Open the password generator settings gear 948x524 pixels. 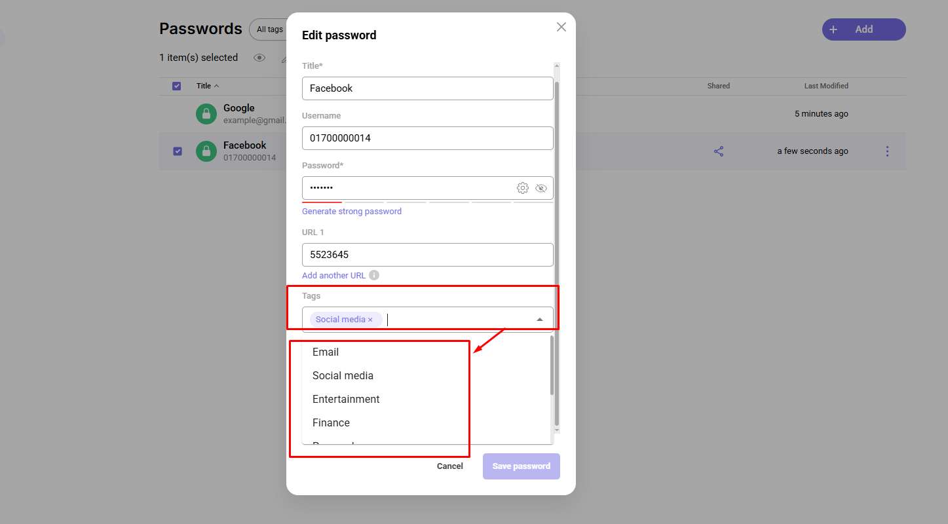point(522,188)
